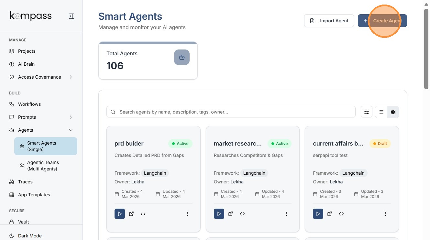Screen dimensions: 430x240
Task: Open Agentic Teams (Multi Agents)
Action: [43, 166]
